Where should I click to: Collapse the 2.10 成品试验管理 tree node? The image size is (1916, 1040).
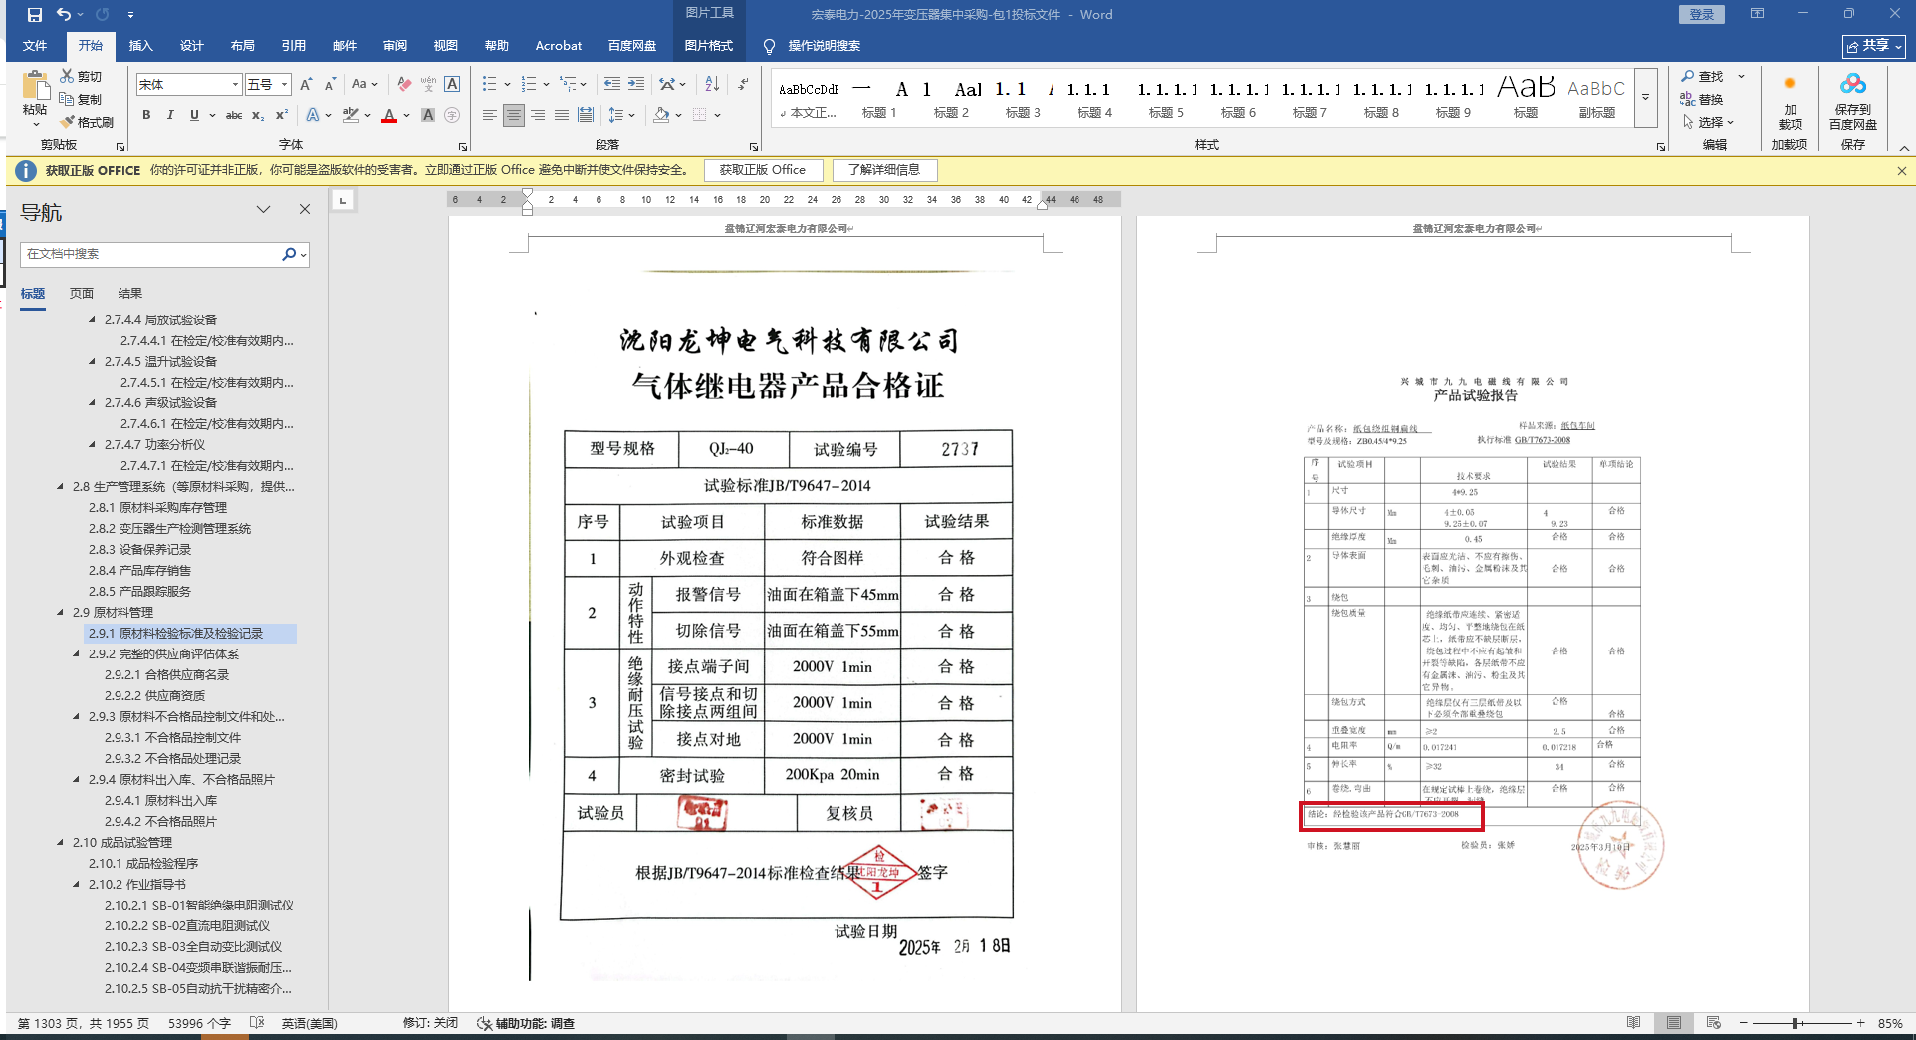point(61,843)
